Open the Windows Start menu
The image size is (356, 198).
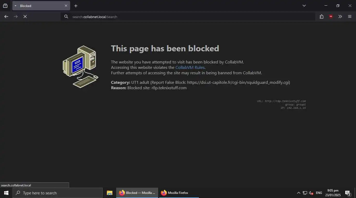(x=6, y=193)
